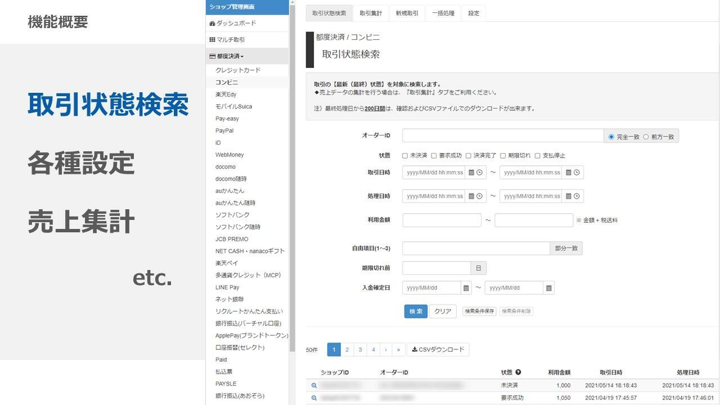
Task: Select モバイルSuica in the sidebar
Action: point(233,106)
